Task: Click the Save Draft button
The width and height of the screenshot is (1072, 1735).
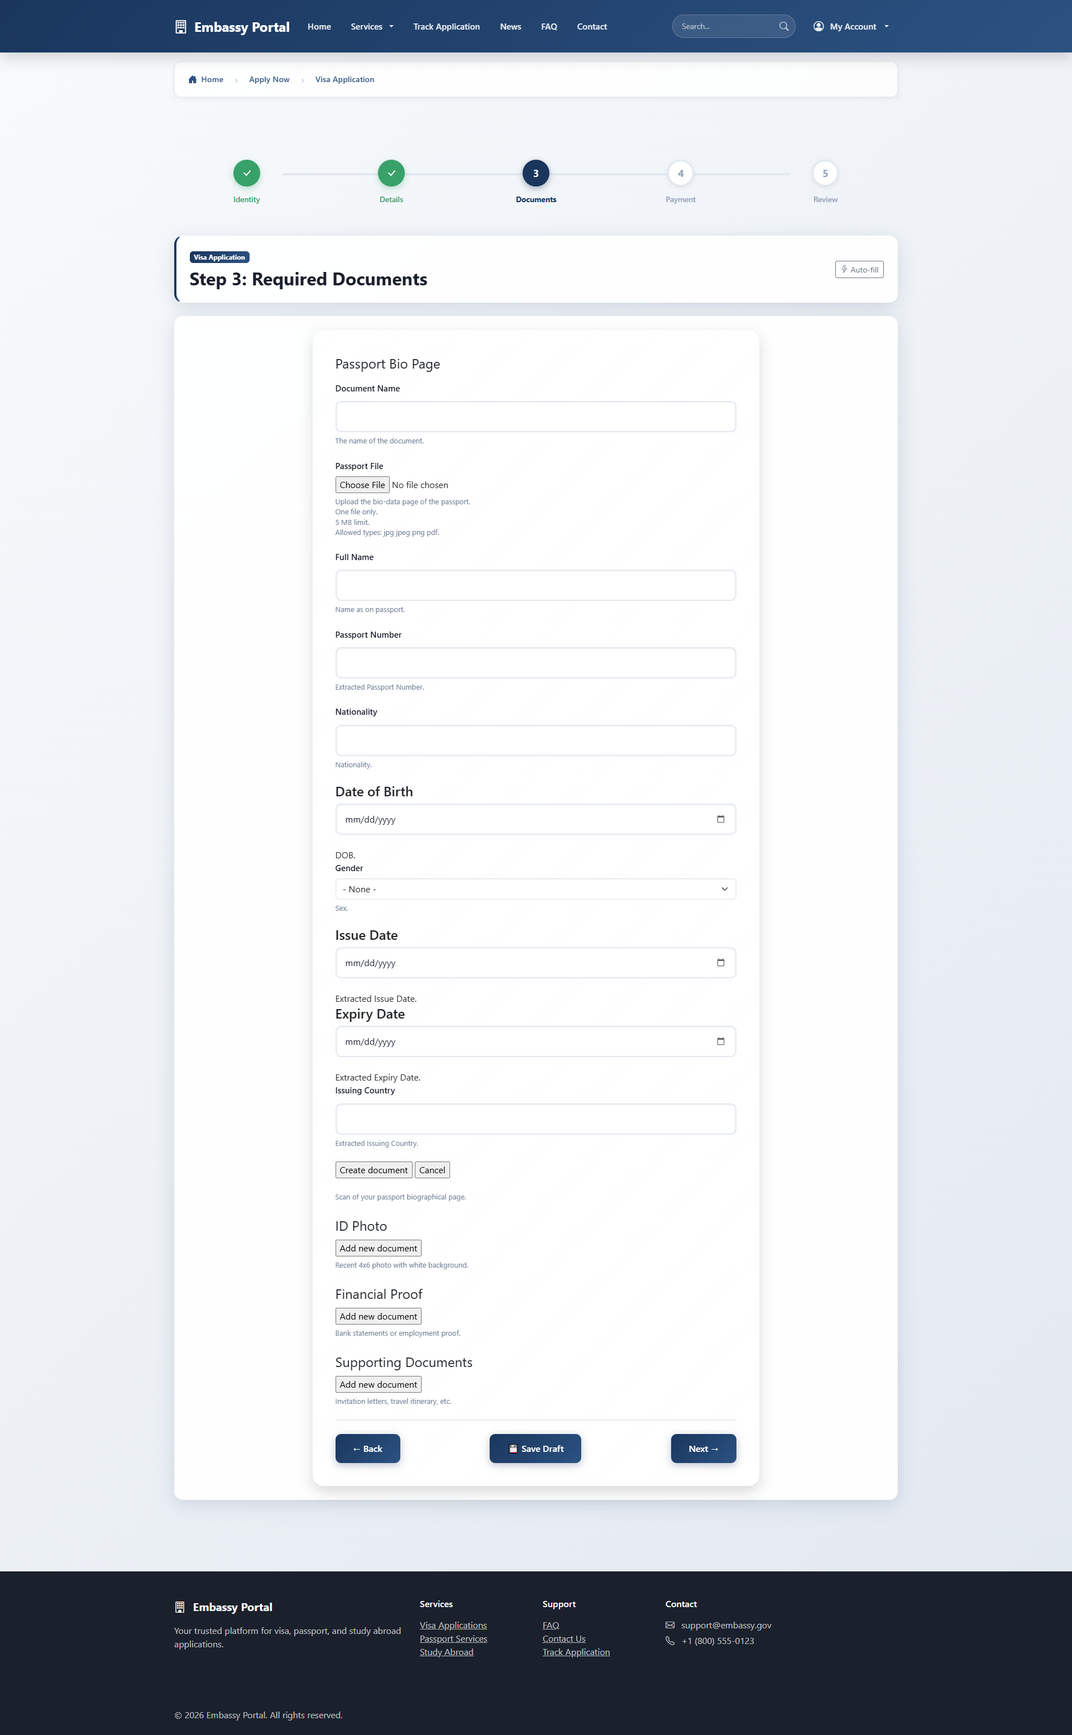Action: 535,1449
